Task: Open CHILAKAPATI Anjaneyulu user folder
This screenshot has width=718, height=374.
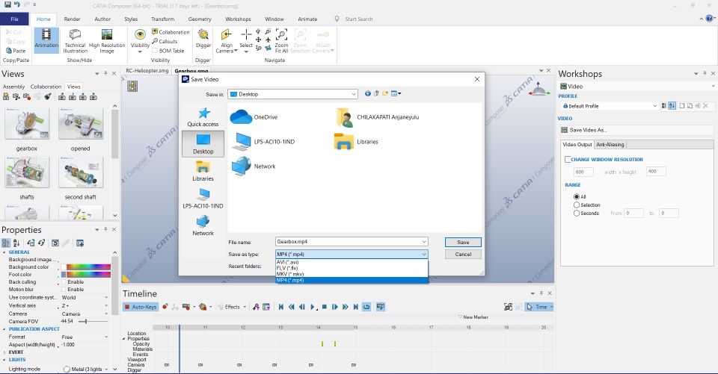Action: pos(377,117)
